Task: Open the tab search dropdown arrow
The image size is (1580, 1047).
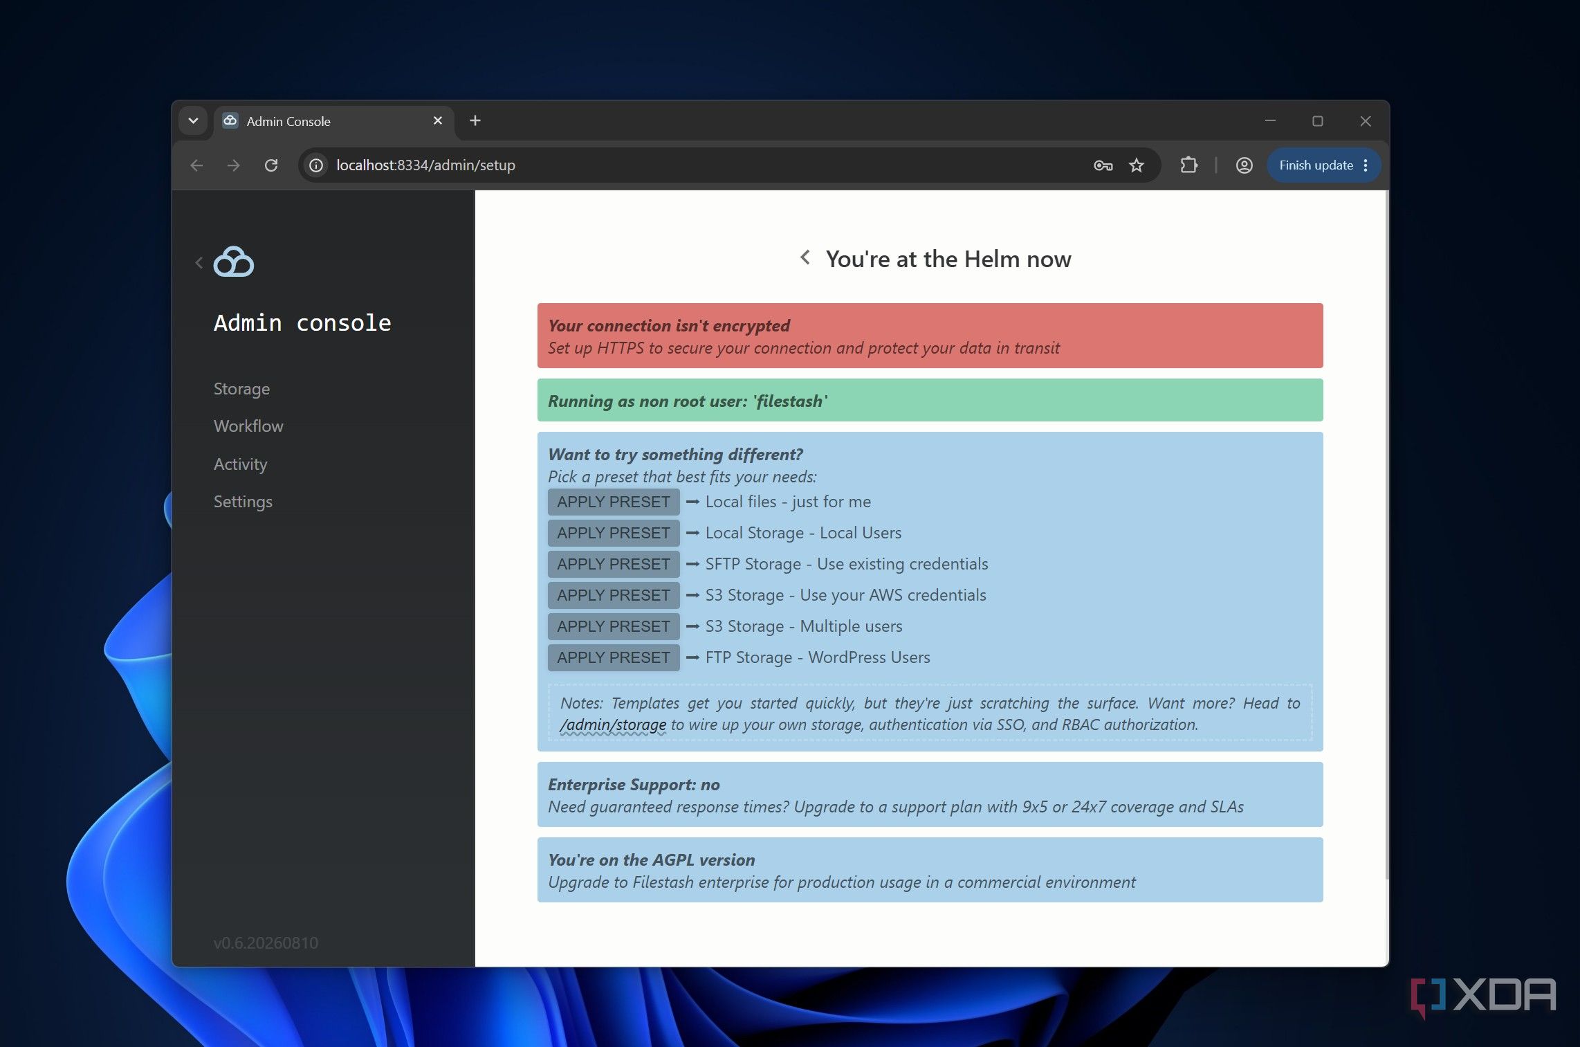Action: click(x=193, y=121)
